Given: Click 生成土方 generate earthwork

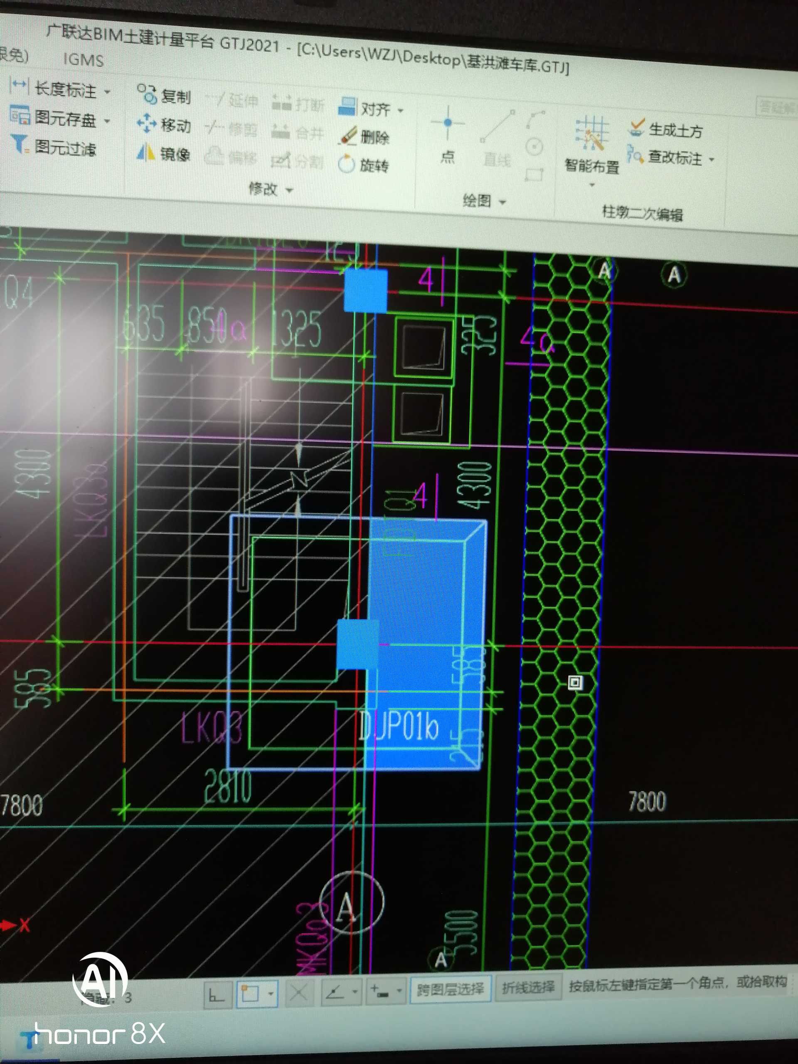Looking at the screenshot, I should 666,129.
